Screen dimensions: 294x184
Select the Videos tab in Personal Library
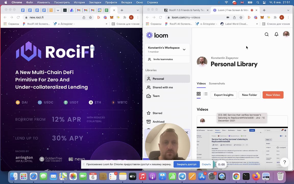click(x=201, y=83)
